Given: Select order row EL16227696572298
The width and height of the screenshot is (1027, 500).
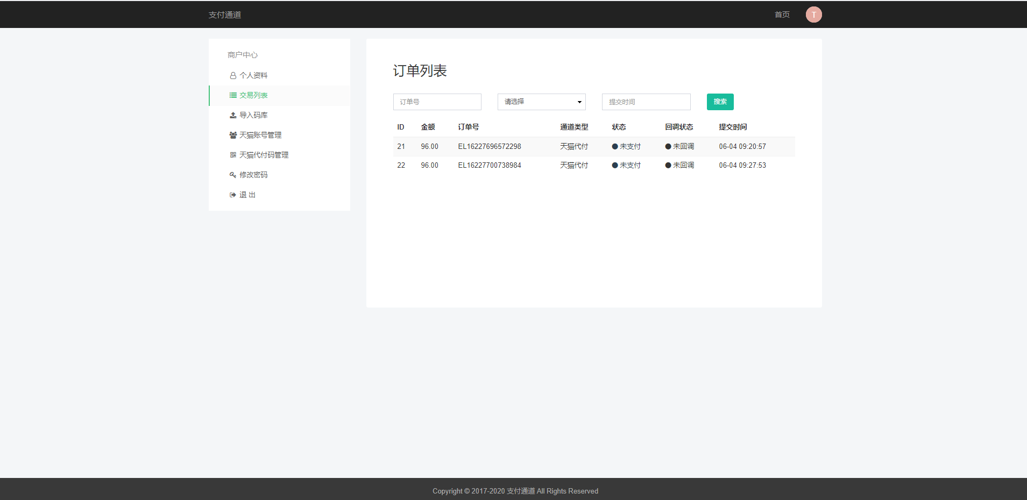Looking at the screenshot, I should (489, 146).
